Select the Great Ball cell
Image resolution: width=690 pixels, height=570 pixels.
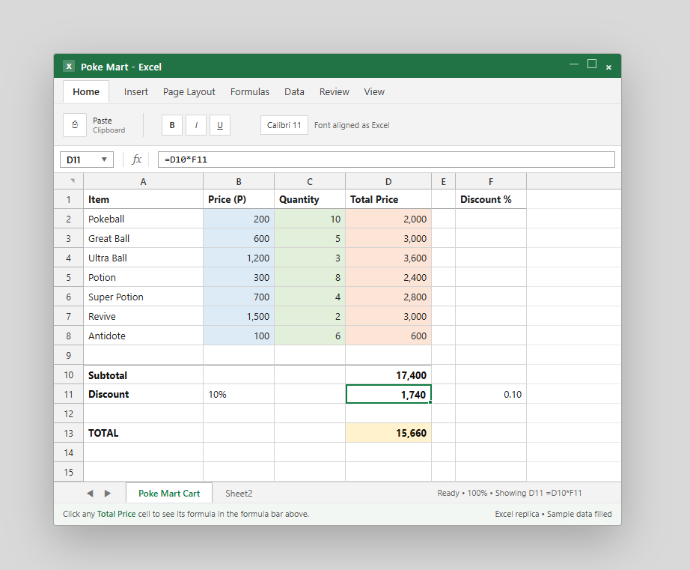pyautogui.click(x=144, y=238)
